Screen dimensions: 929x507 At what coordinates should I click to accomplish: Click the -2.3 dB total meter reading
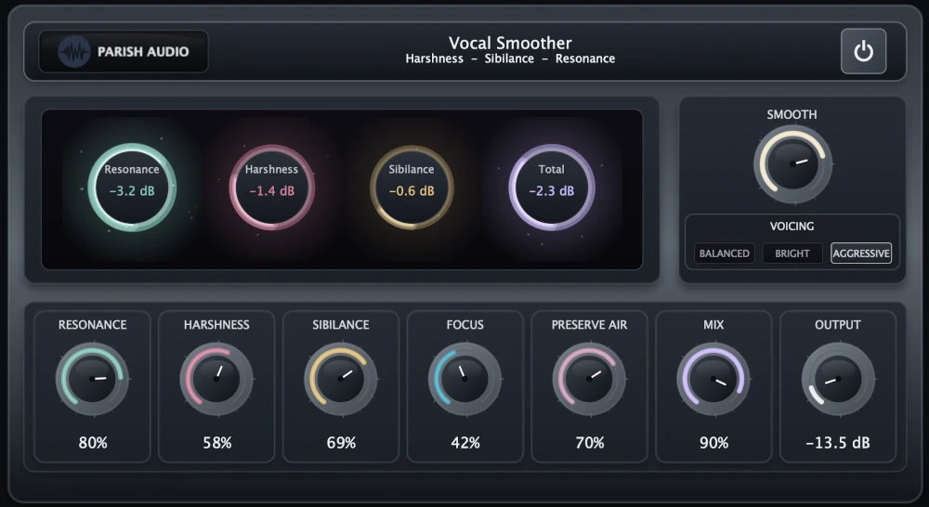(x=552, y=191)
